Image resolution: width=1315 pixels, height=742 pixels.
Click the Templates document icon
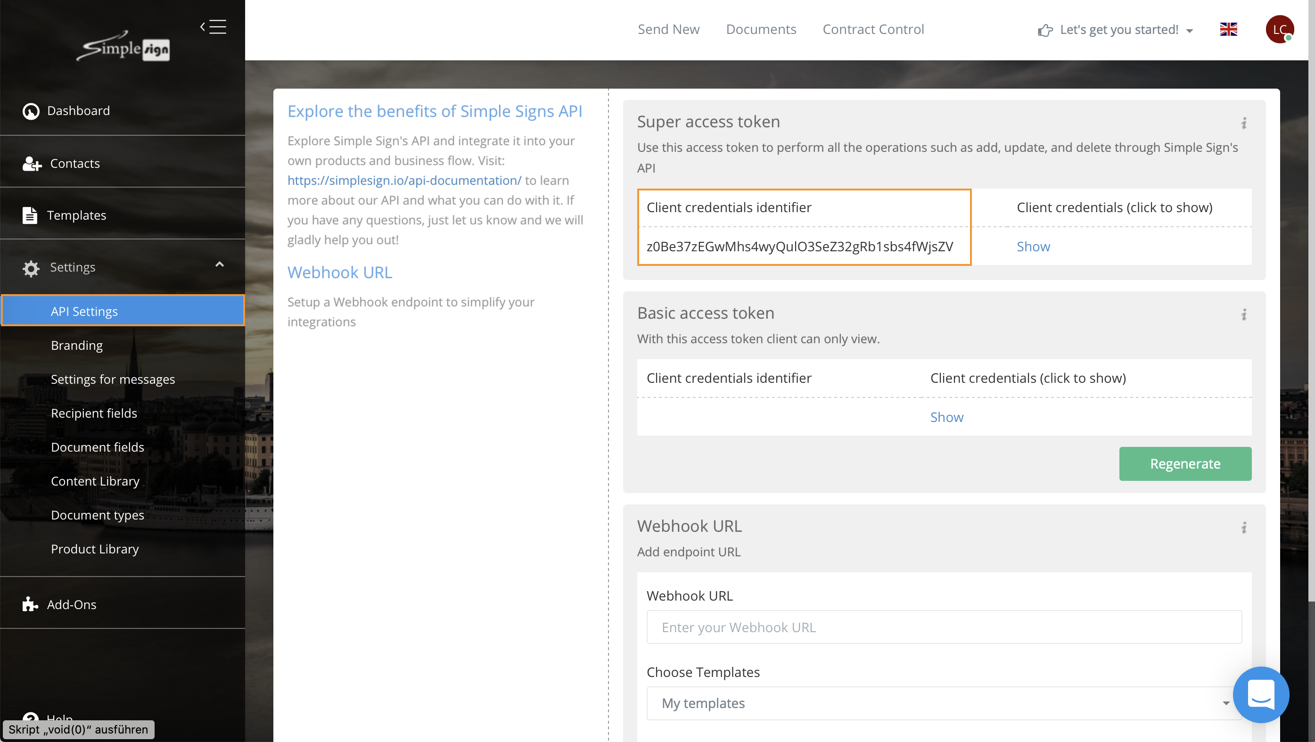click(x=30, y=215)
